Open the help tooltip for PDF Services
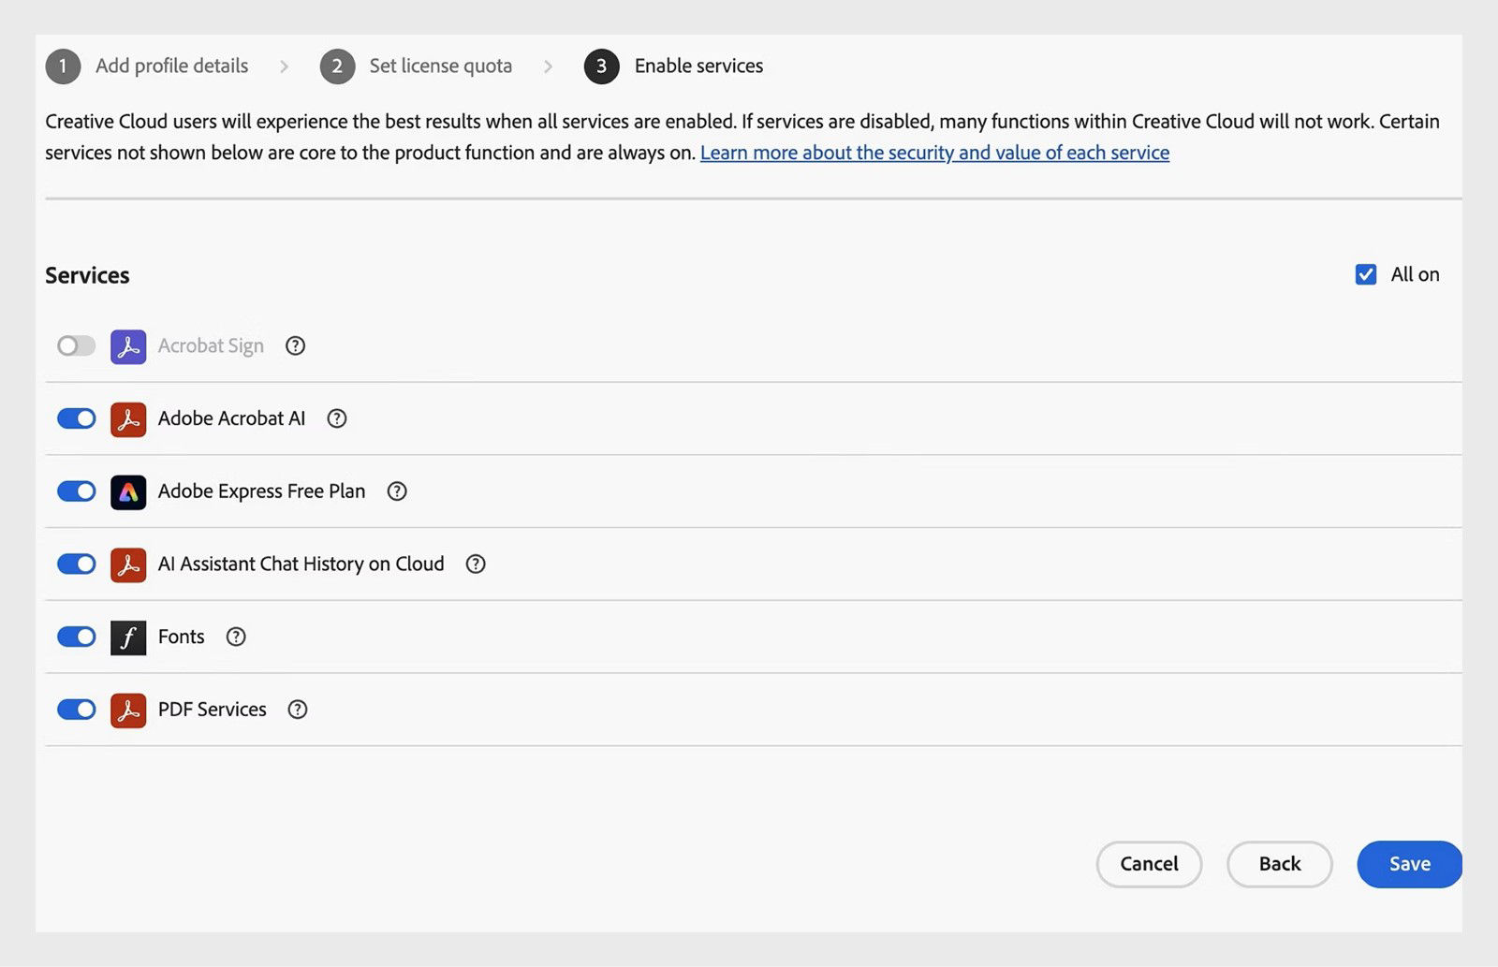Viewport: 1498px width, 967px height. tap(297, 710)
